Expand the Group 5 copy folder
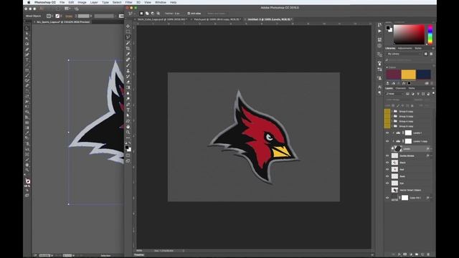This screenshot has height=258, width=459. (392, 112)
